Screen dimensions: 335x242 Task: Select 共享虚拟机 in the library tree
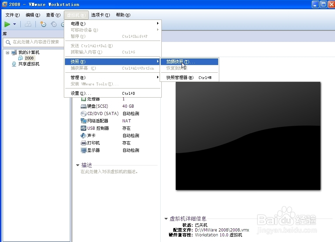[x=29, y=64]
